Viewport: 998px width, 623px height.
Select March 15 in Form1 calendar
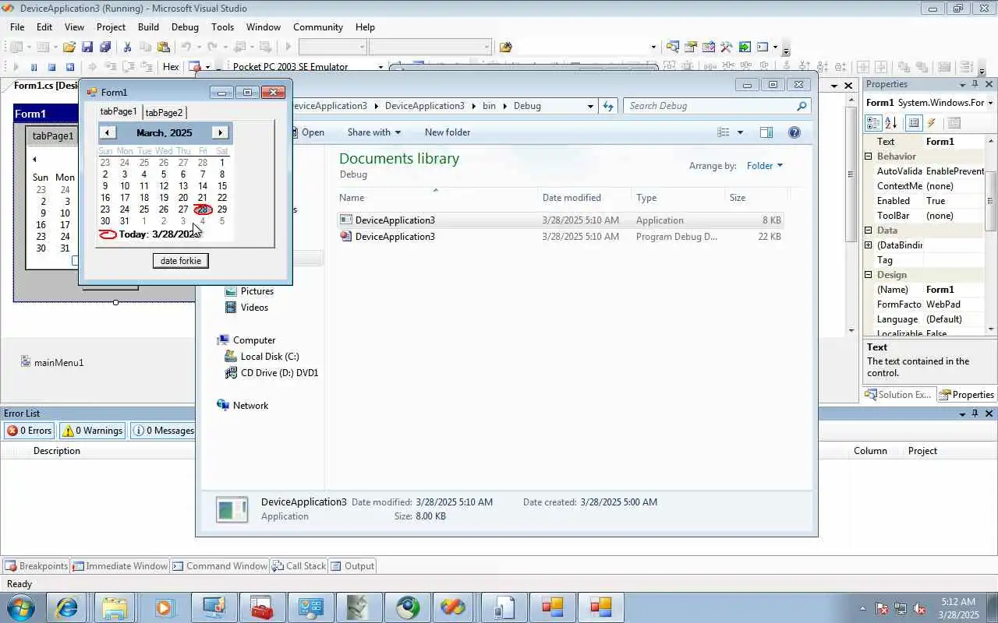[x=222, y=186]
